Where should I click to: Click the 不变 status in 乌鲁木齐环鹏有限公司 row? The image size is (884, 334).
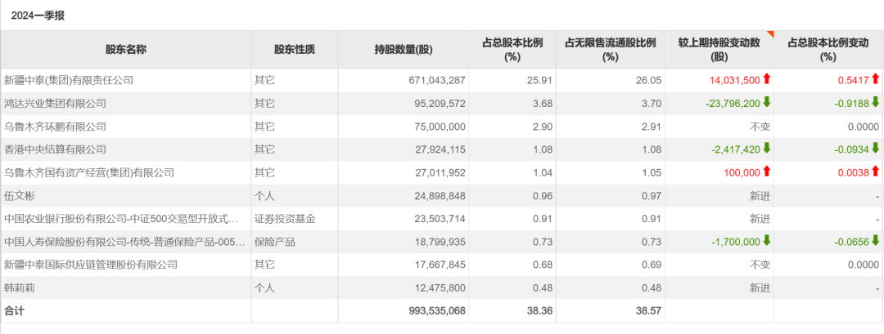[760, 127]
